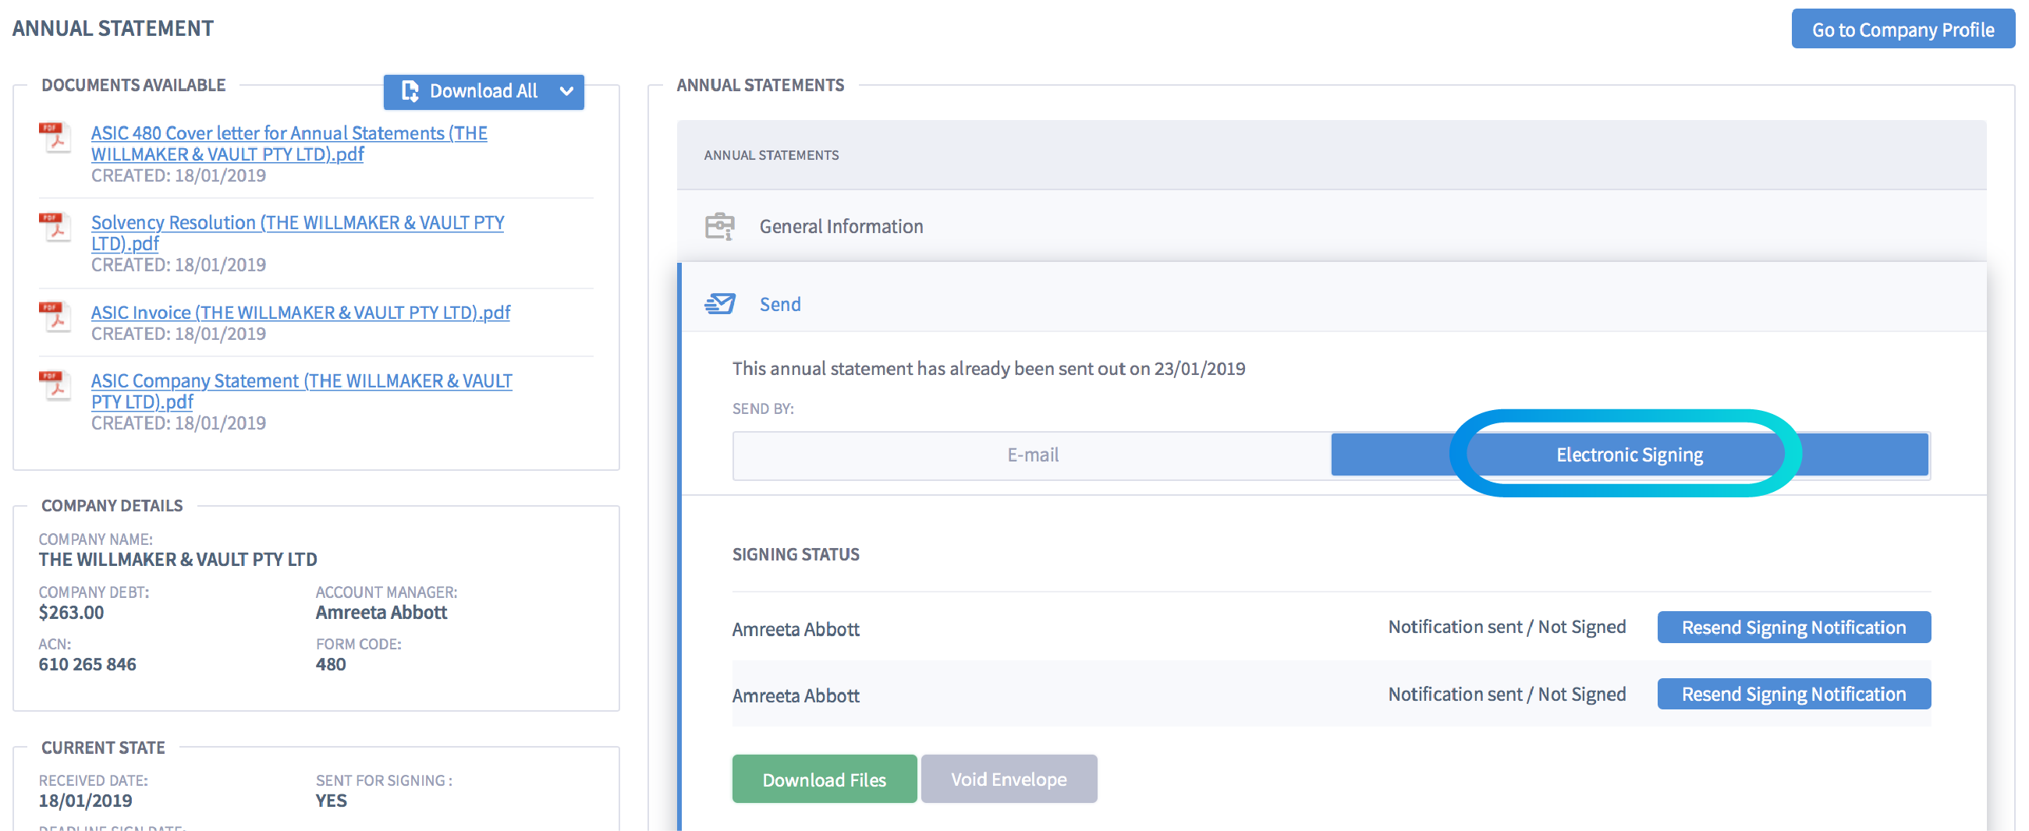Click the download icon on Download All
Image resolution: width=2029 pixels, height=831 pixels.
pos(410,91)
